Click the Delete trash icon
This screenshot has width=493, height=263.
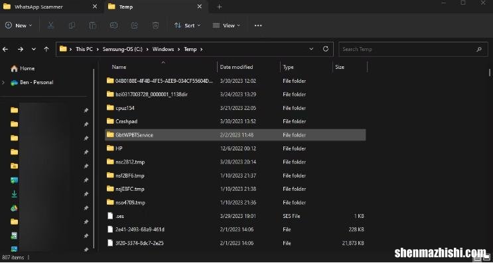coord(155,25)
